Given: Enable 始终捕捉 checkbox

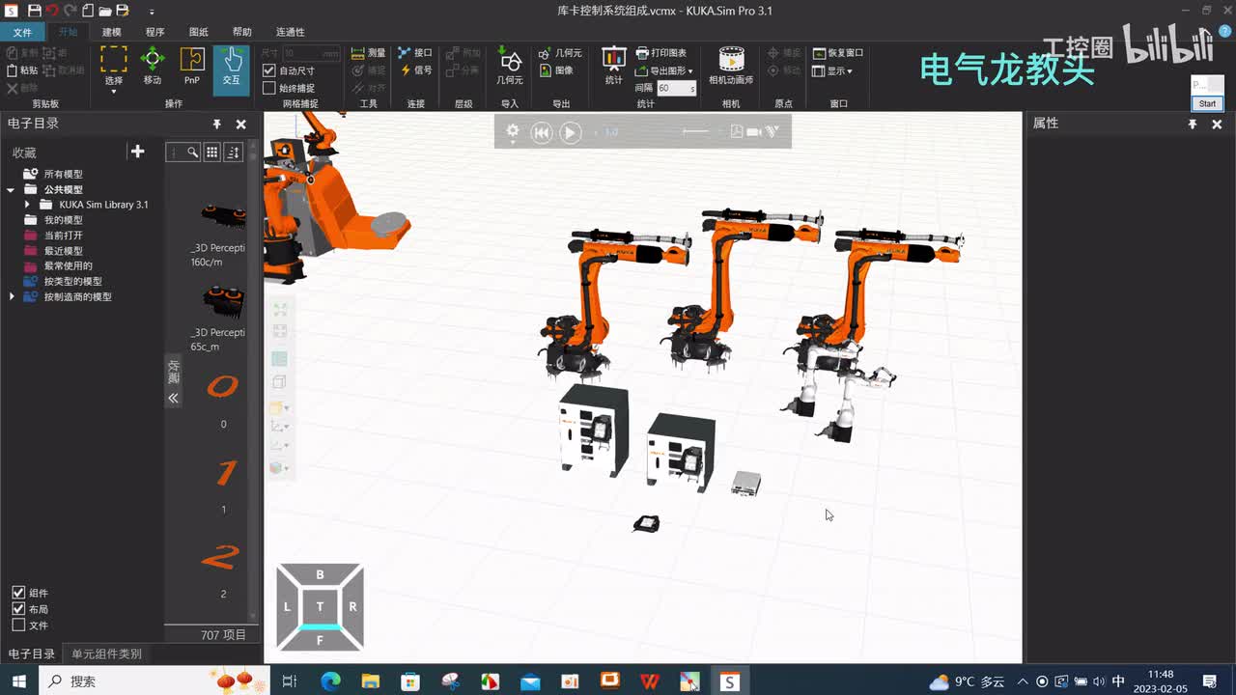Looking at the screenshot, I should [x=269, y=88].
